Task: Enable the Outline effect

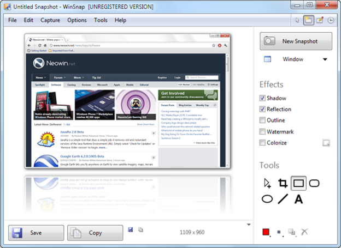Action: click(x=262, y=120)
